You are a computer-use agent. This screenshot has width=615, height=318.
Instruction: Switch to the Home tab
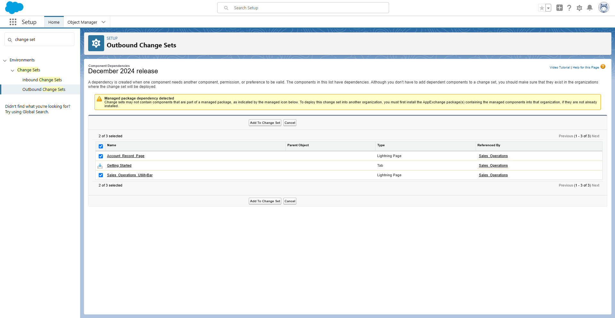click(54, 22)
